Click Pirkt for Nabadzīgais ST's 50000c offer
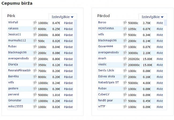 (x=160, y=83)
